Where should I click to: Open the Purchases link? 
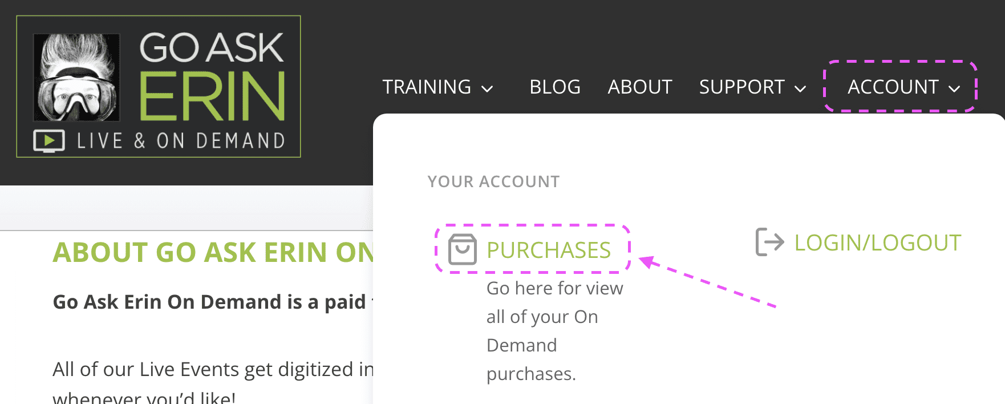pos(549,250)
